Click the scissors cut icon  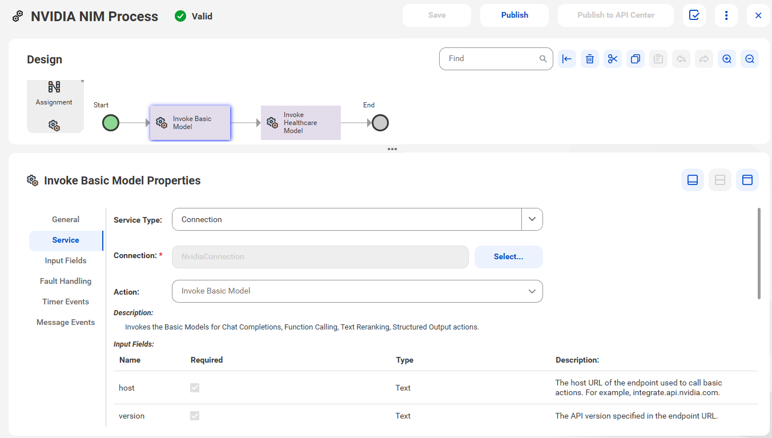click(x=613, y=59)
